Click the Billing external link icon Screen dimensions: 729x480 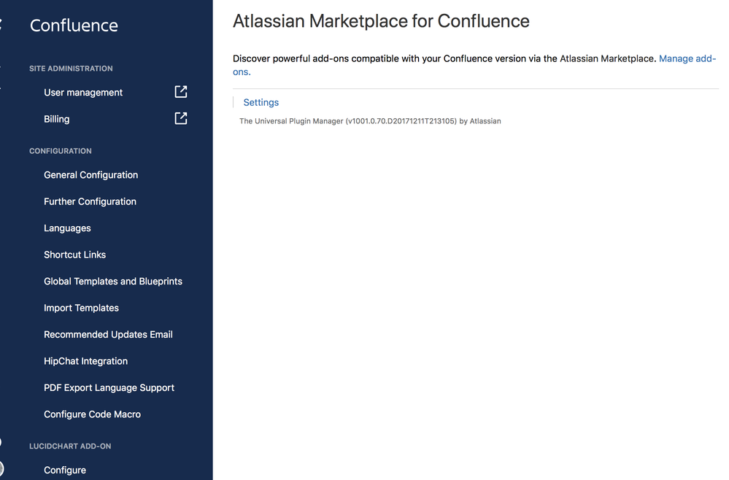[181, 118]
